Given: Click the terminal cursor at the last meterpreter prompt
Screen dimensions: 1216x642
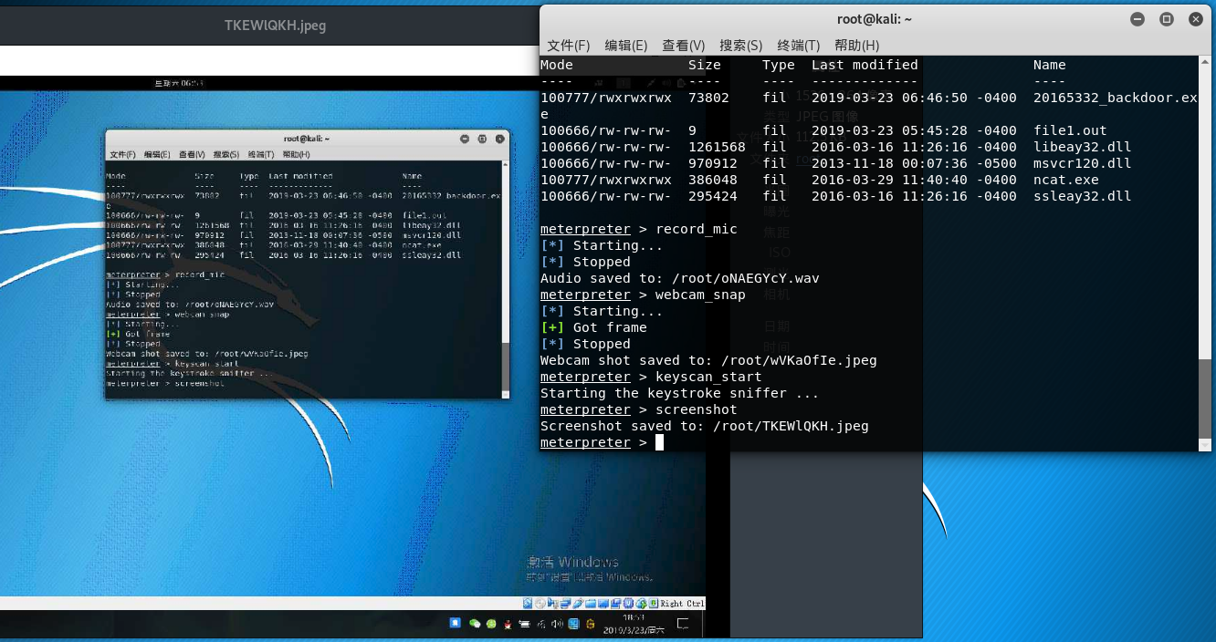Looking at the screenshot, I should pyautogui.click(x=659, y=442).
